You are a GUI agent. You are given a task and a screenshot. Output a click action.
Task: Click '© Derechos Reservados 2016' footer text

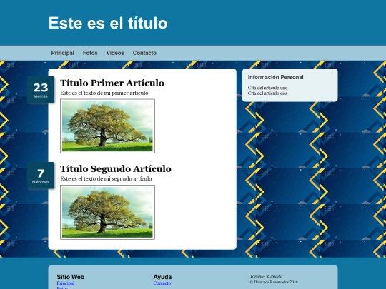(x=274, y=282)
